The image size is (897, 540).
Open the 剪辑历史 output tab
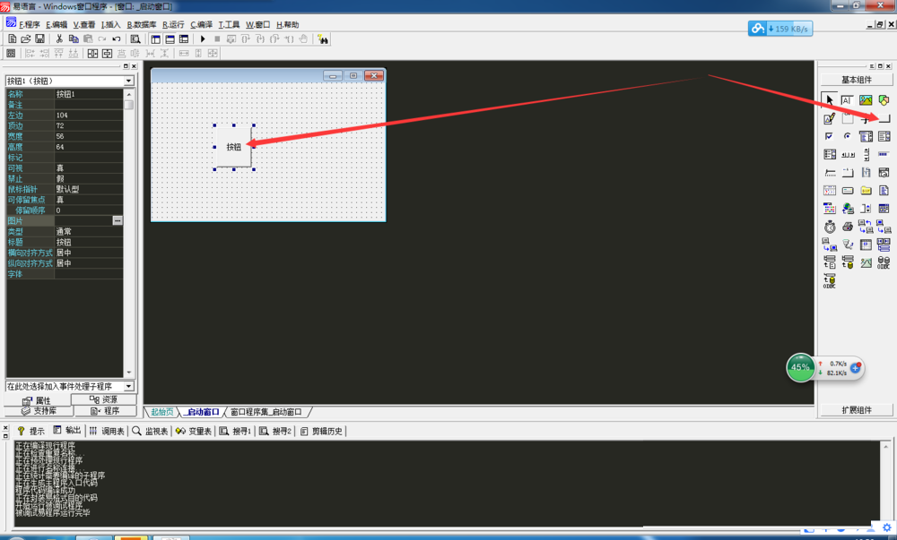point(321,431)
